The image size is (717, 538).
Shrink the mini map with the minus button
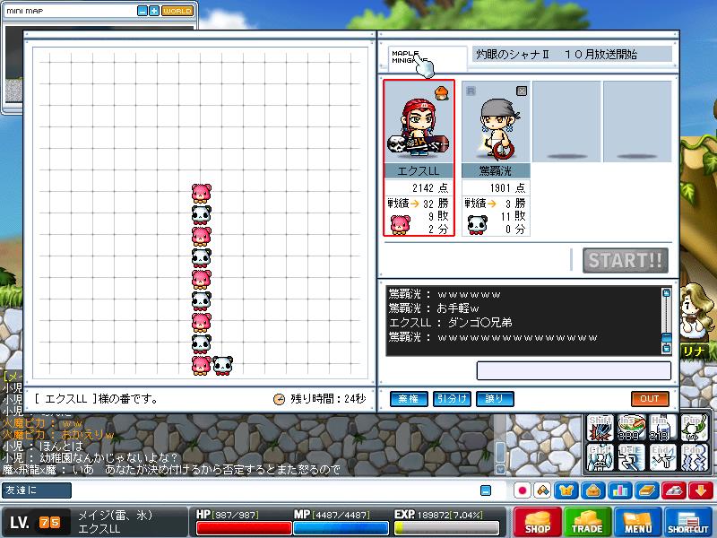[143, 11]
